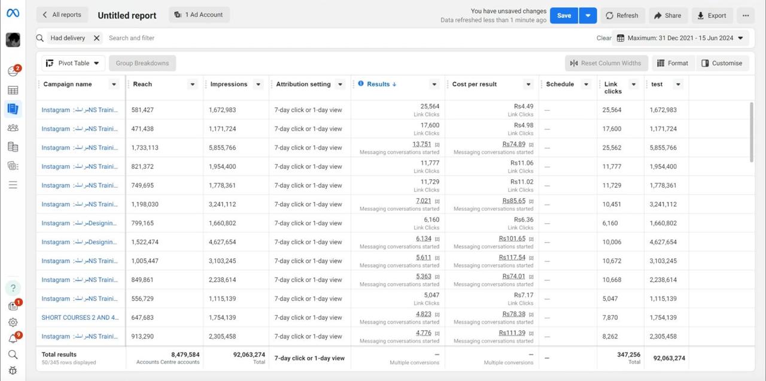Go back to All reports

tap(62, 15)
